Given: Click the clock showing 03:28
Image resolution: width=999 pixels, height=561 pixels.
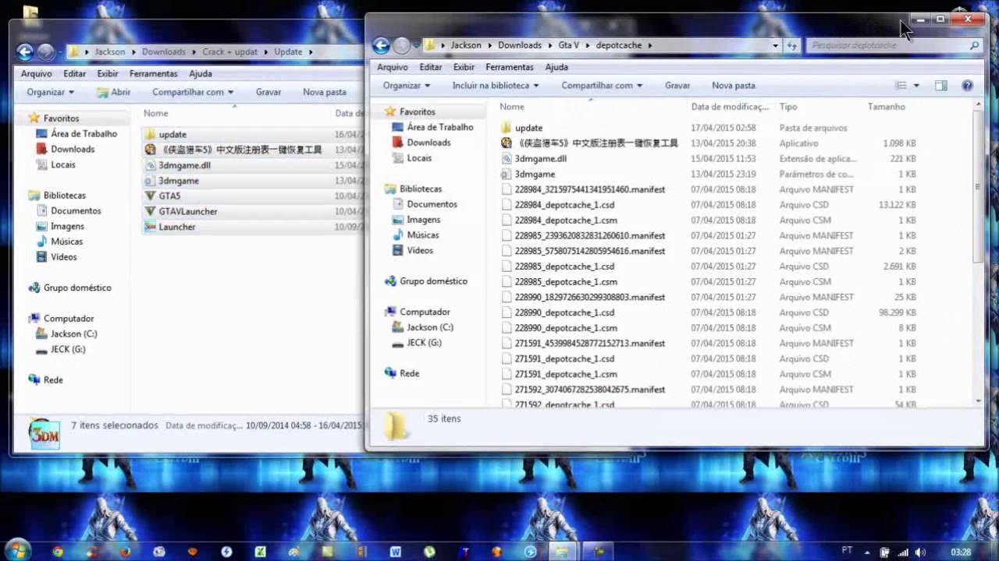Looking at the screenshot, I should tap(961, 552).
